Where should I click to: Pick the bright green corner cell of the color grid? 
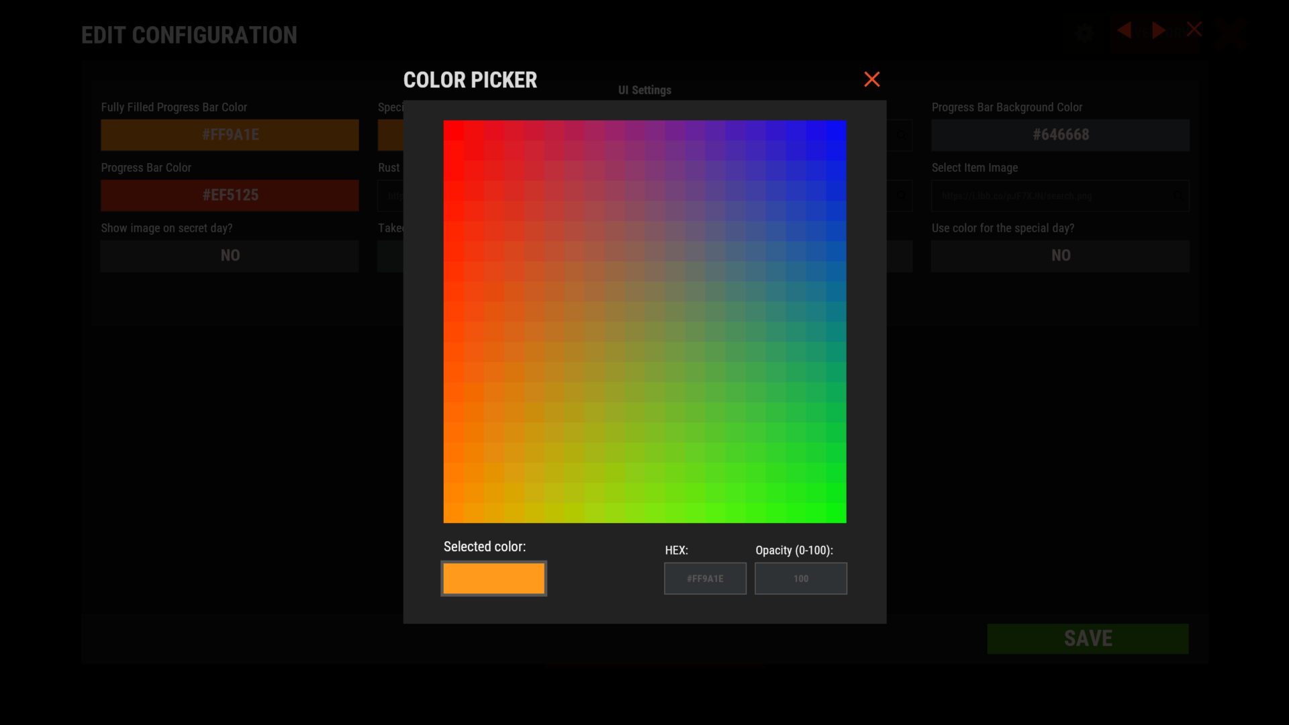tap(836, 513)
